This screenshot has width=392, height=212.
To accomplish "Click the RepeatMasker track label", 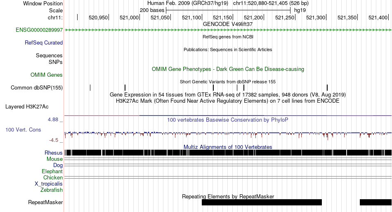I will pos(45,202).
